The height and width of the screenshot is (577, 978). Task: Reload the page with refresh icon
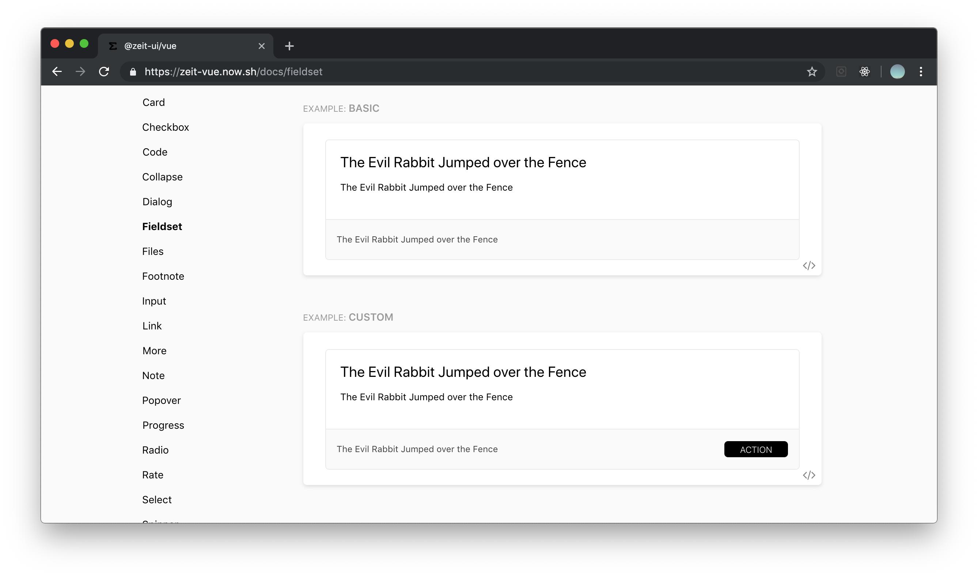pyautogui.click(x=104, y=72)
